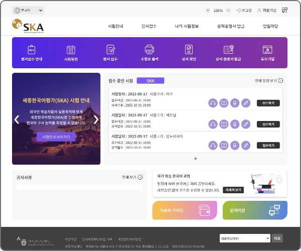Click 접수하기 for the 미국 exam
Screen dimensions: 301x251
[x=268, y=103]
